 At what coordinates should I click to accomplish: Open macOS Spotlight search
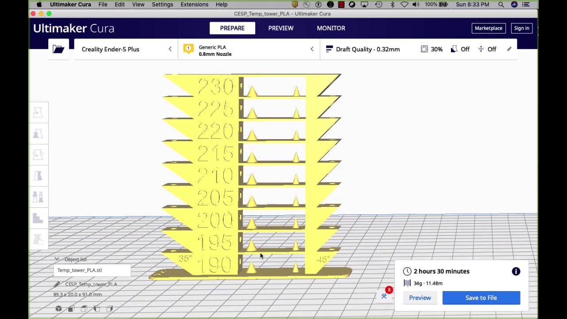[x=501, y=4]
